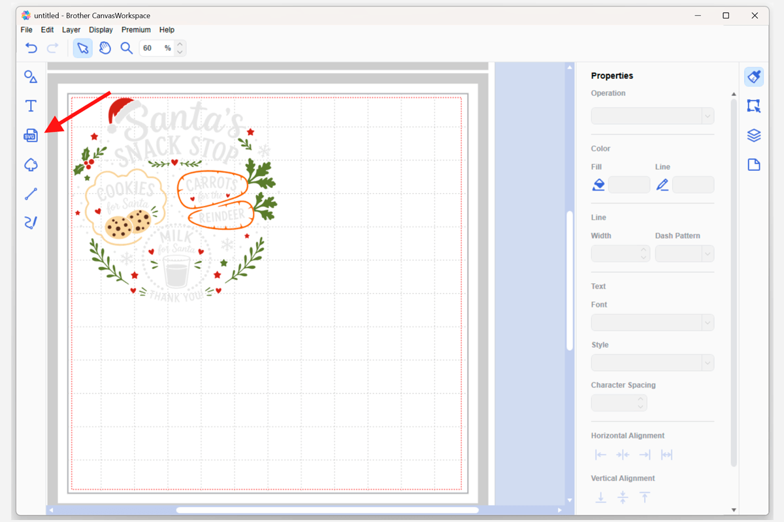Screen dimensions: 784x522
Task: Open the Edit transform panel icon
Action: (754, 106)
